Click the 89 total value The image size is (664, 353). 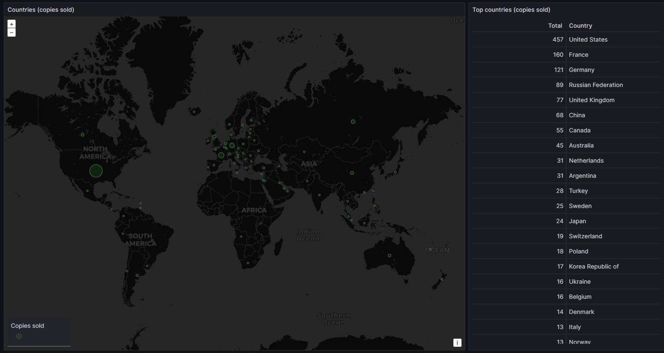[559, 85]
